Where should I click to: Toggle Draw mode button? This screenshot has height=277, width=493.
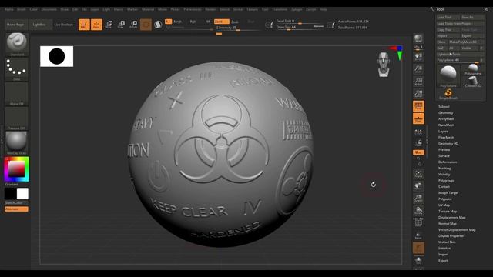coord(96,25)
